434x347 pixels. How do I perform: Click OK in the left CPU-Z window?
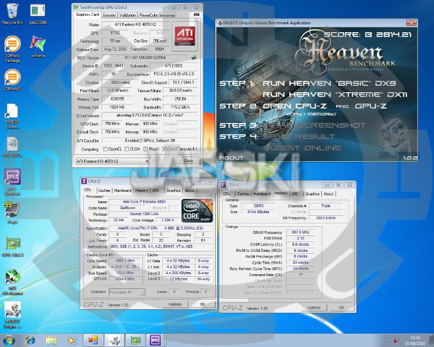[202, 304]
